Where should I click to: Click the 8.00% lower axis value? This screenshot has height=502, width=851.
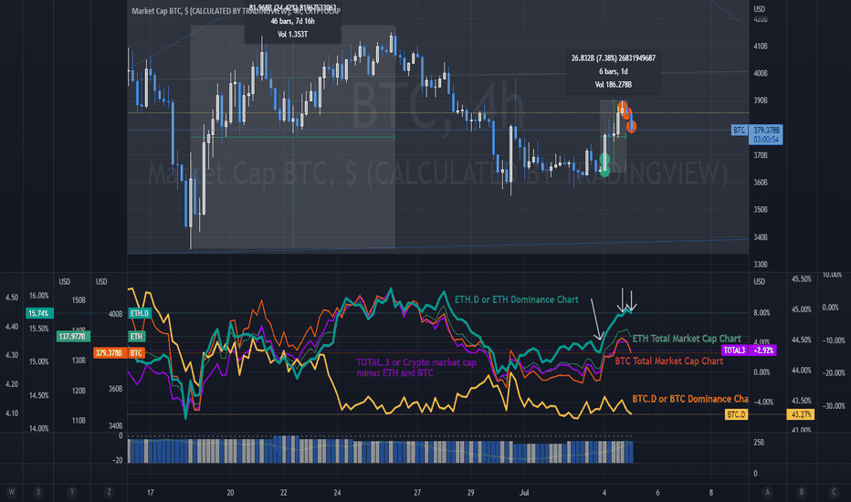762,312
